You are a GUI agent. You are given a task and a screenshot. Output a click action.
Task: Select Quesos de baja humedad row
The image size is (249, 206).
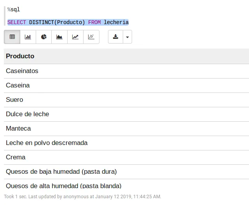point(126,172)
